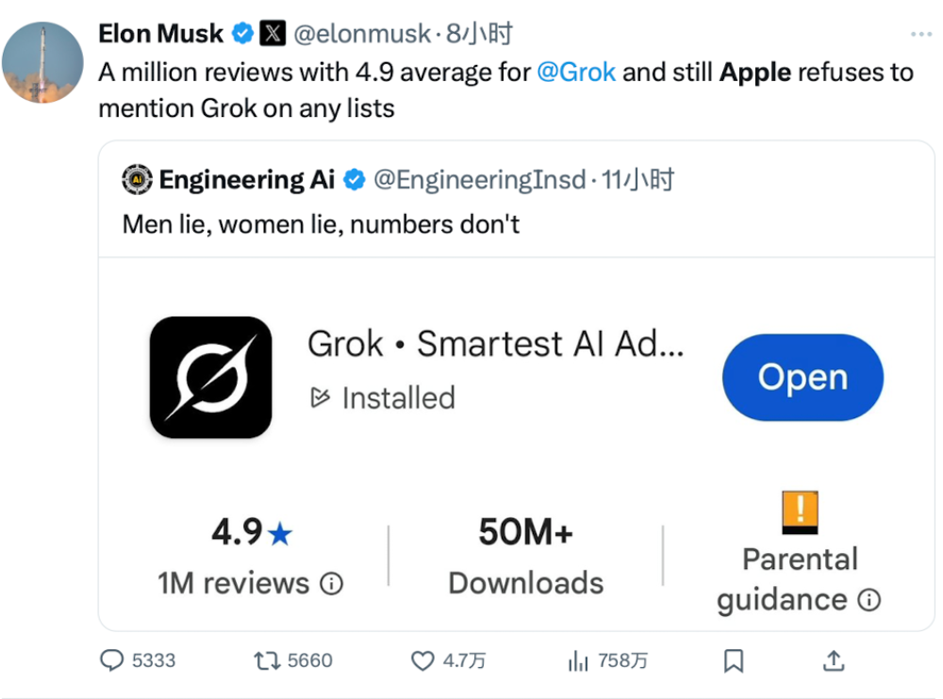Bookmark this tweet
This screenshot has width=943, height=699.
(x=734, y=660)
